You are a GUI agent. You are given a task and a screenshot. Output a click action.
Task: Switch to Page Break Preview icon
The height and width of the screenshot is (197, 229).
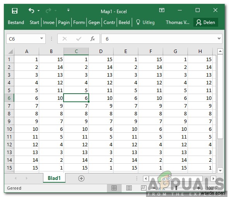(x=143, y=188)
